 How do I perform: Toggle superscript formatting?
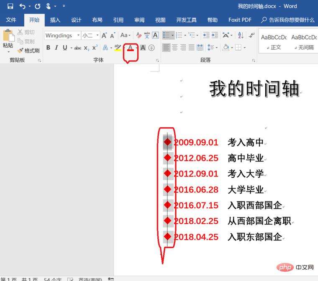95,48
